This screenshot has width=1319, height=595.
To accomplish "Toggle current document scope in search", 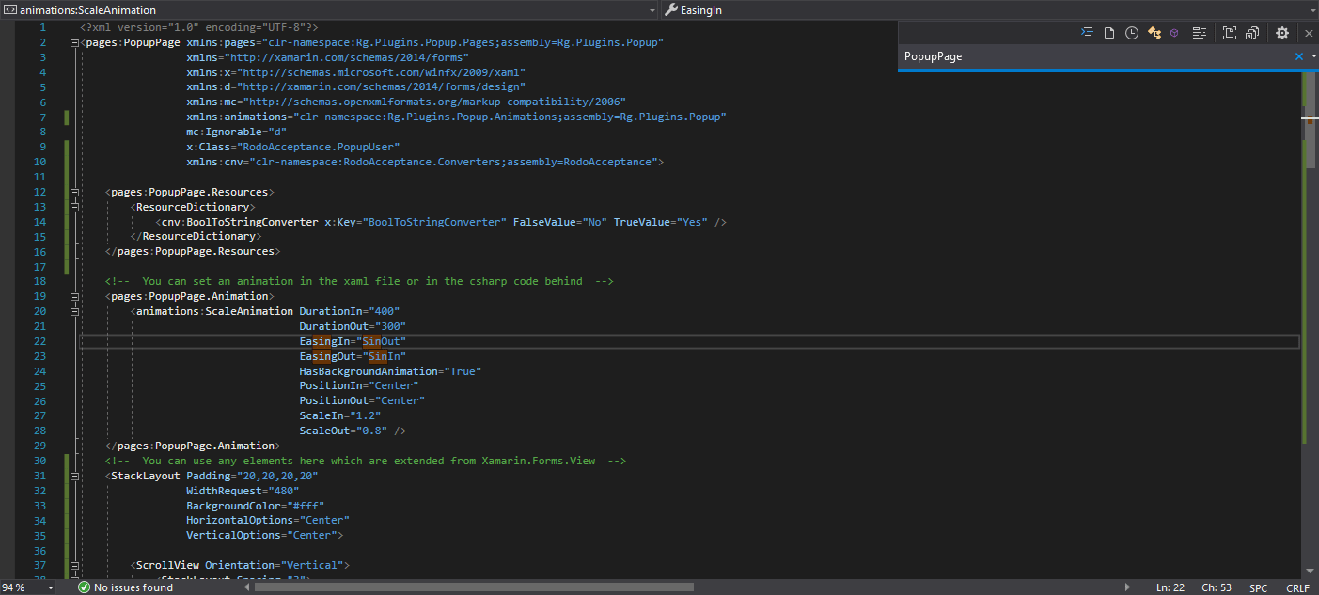I will [x=1230, y=33].
